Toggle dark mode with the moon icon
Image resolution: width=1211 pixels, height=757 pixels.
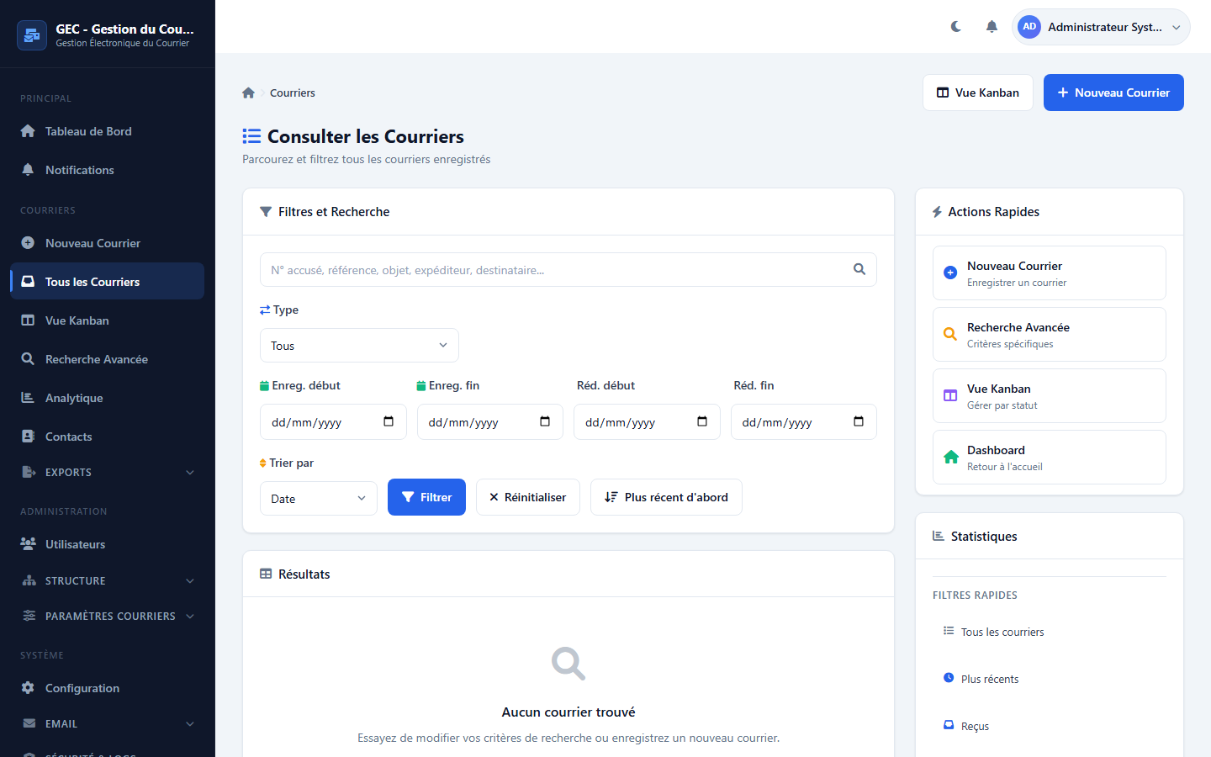[x=956, y=27]
